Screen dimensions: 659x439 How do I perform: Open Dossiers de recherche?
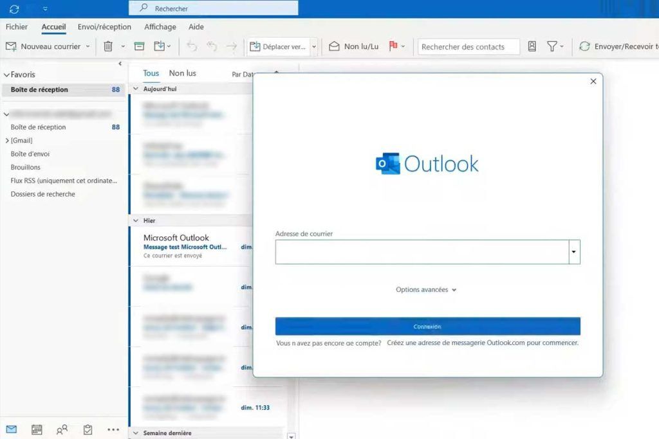[43, 194]
